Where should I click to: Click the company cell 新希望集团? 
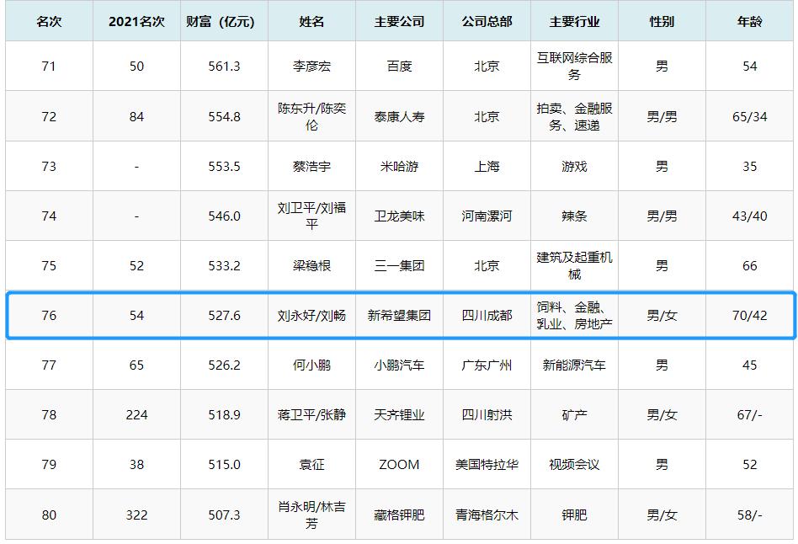click(x=399, y=315)
